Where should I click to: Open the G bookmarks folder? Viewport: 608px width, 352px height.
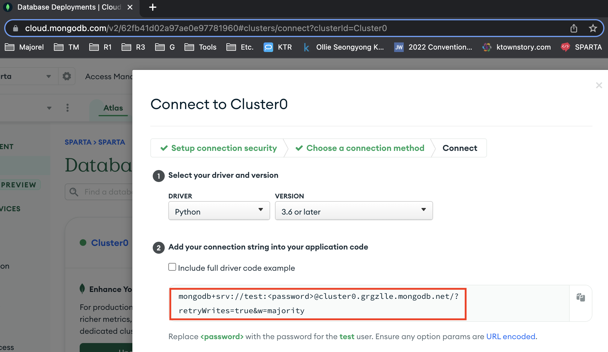(165, 47)
